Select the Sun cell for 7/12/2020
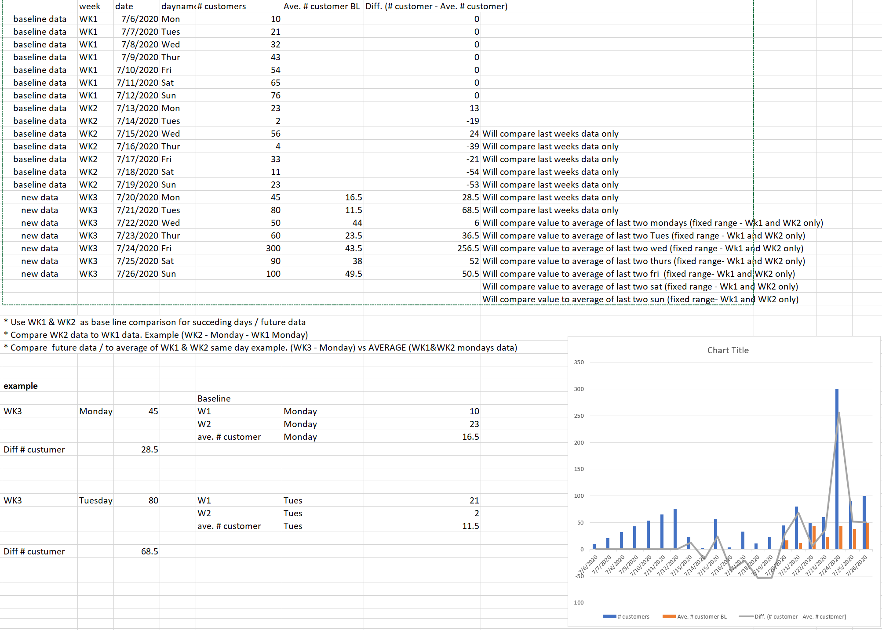882x630 pixels. 178,95
